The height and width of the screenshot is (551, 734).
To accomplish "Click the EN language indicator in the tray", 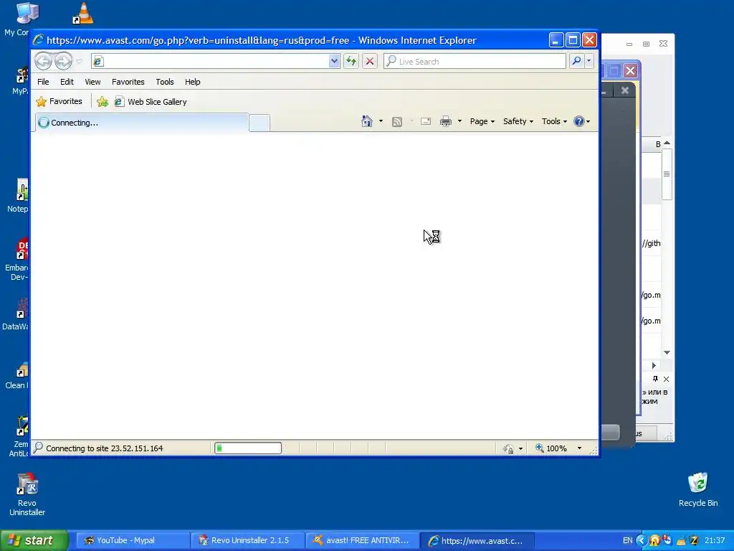I will click(x=627, y=540).
